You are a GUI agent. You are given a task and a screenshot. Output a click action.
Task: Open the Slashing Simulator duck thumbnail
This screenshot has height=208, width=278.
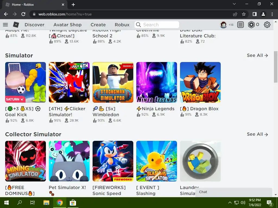tap(157, 161)
